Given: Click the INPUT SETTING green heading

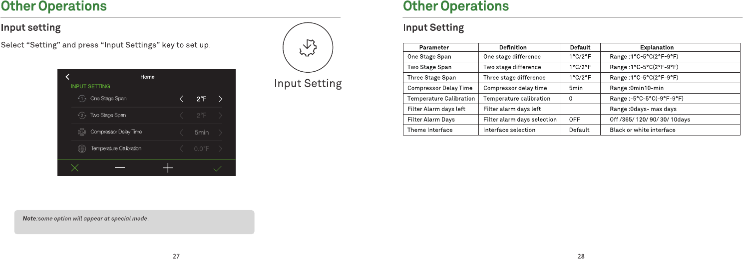Looking at the screenshot, I should [90, 86].
